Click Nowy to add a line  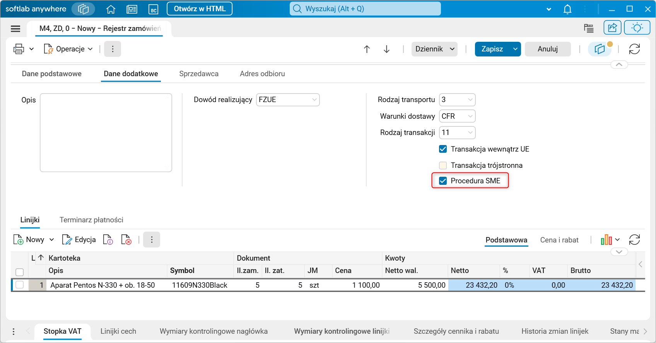click(x=29, y=240)
